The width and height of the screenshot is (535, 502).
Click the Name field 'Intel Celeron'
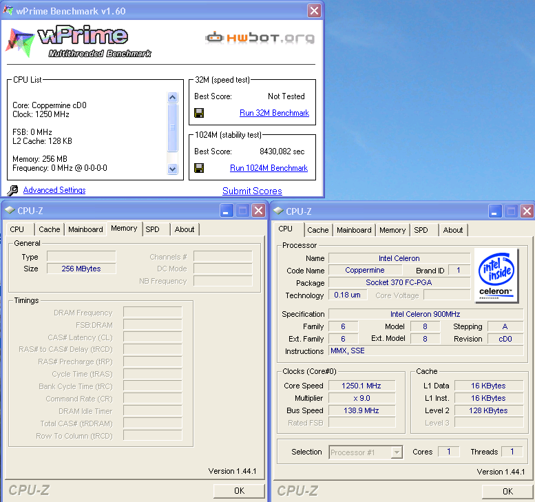(399, 258)
